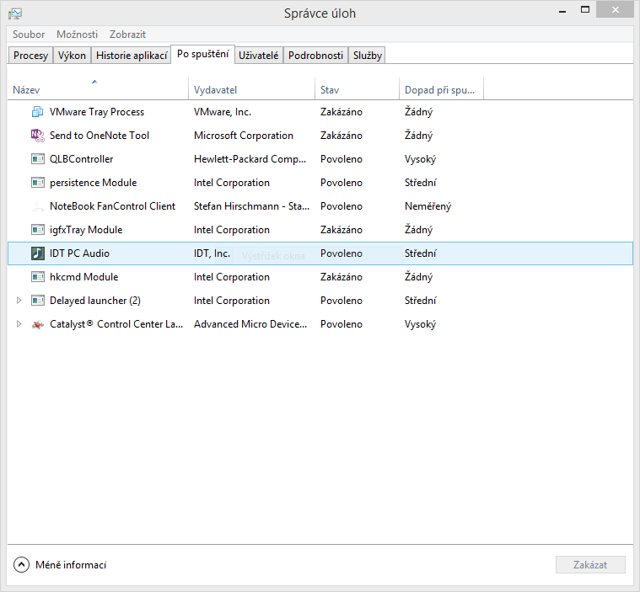Open the Zobrazit menu
The width and height of the screenshot is (640, 592).
tap(128, 35)
